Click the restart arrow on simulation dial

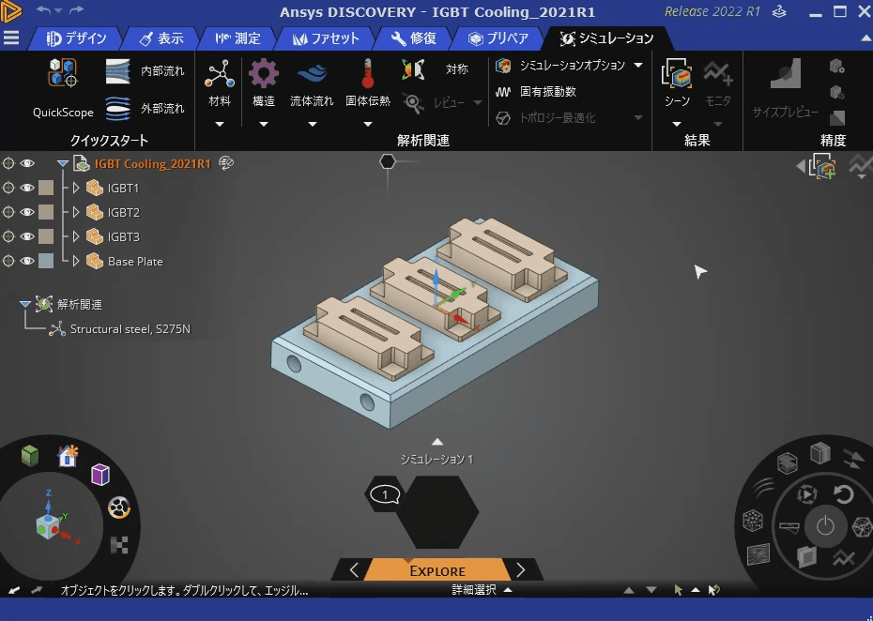(x=844, y=493)
